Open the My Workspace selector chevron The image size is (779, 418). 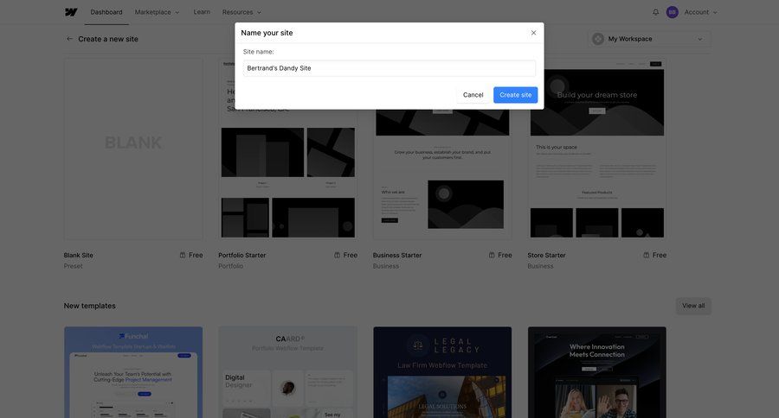click(699, 39)
